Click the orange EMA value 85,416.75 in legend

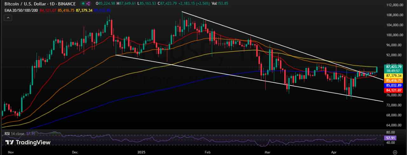click(66, 10)
